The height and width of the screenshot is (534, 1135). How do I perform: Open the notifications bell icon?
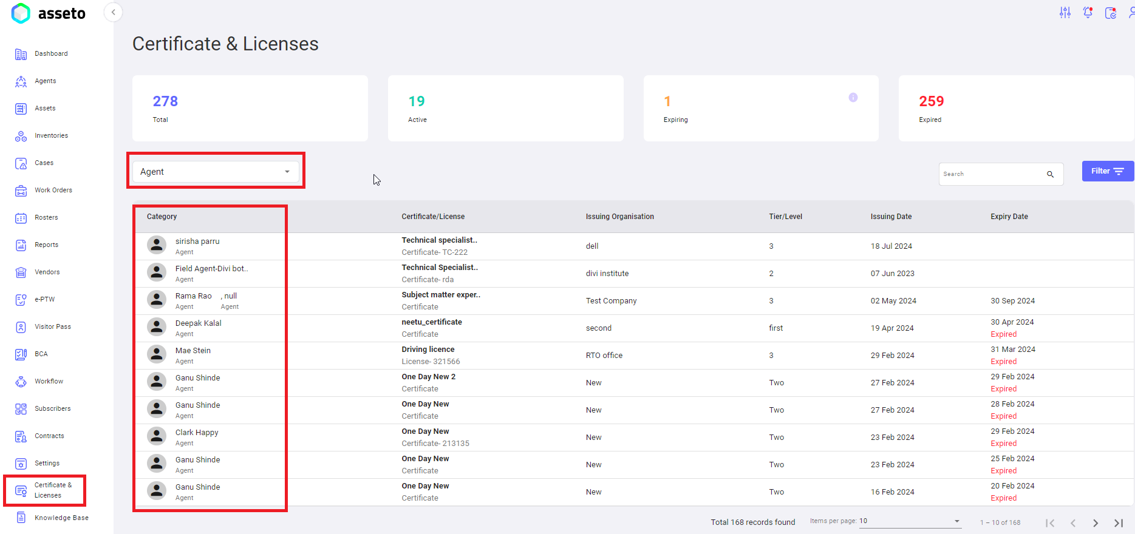(x=1088, y=13)
